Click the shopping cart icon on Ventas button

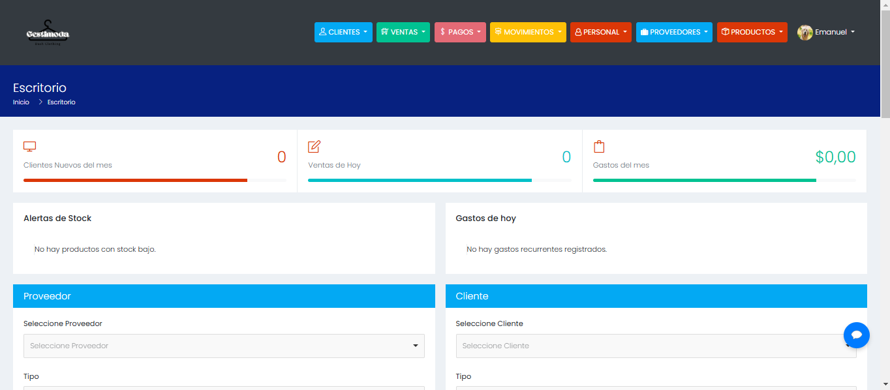click(384, 32)
